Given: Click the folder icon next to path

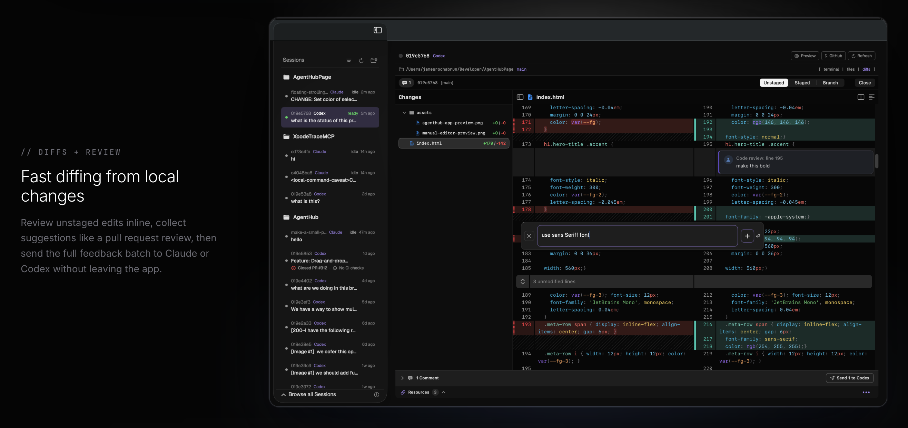Looking at the screenshot, I should pos(401,69).
